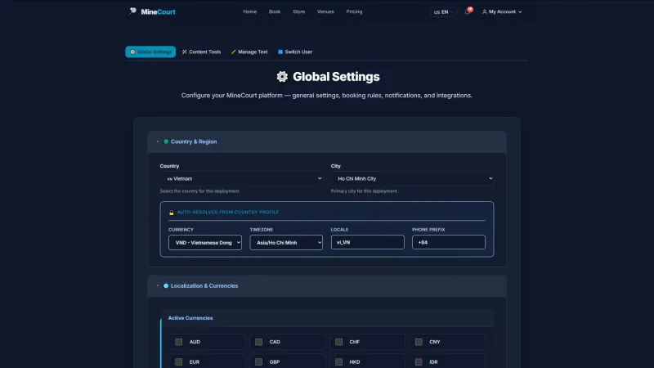The height and width of the screenshot is (368, 654).
Task: Expand the My Account menu
Action: tap(502, 12)
